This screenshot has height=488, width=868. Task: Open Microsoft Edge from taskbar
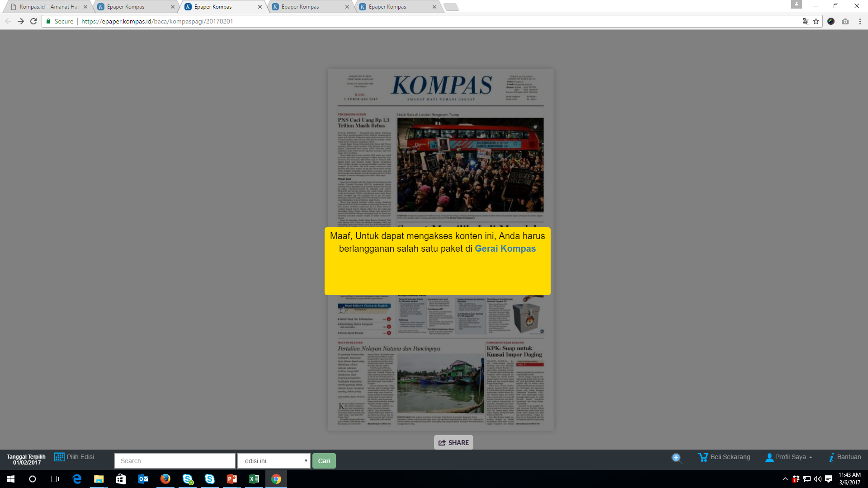tap(77, 479)
